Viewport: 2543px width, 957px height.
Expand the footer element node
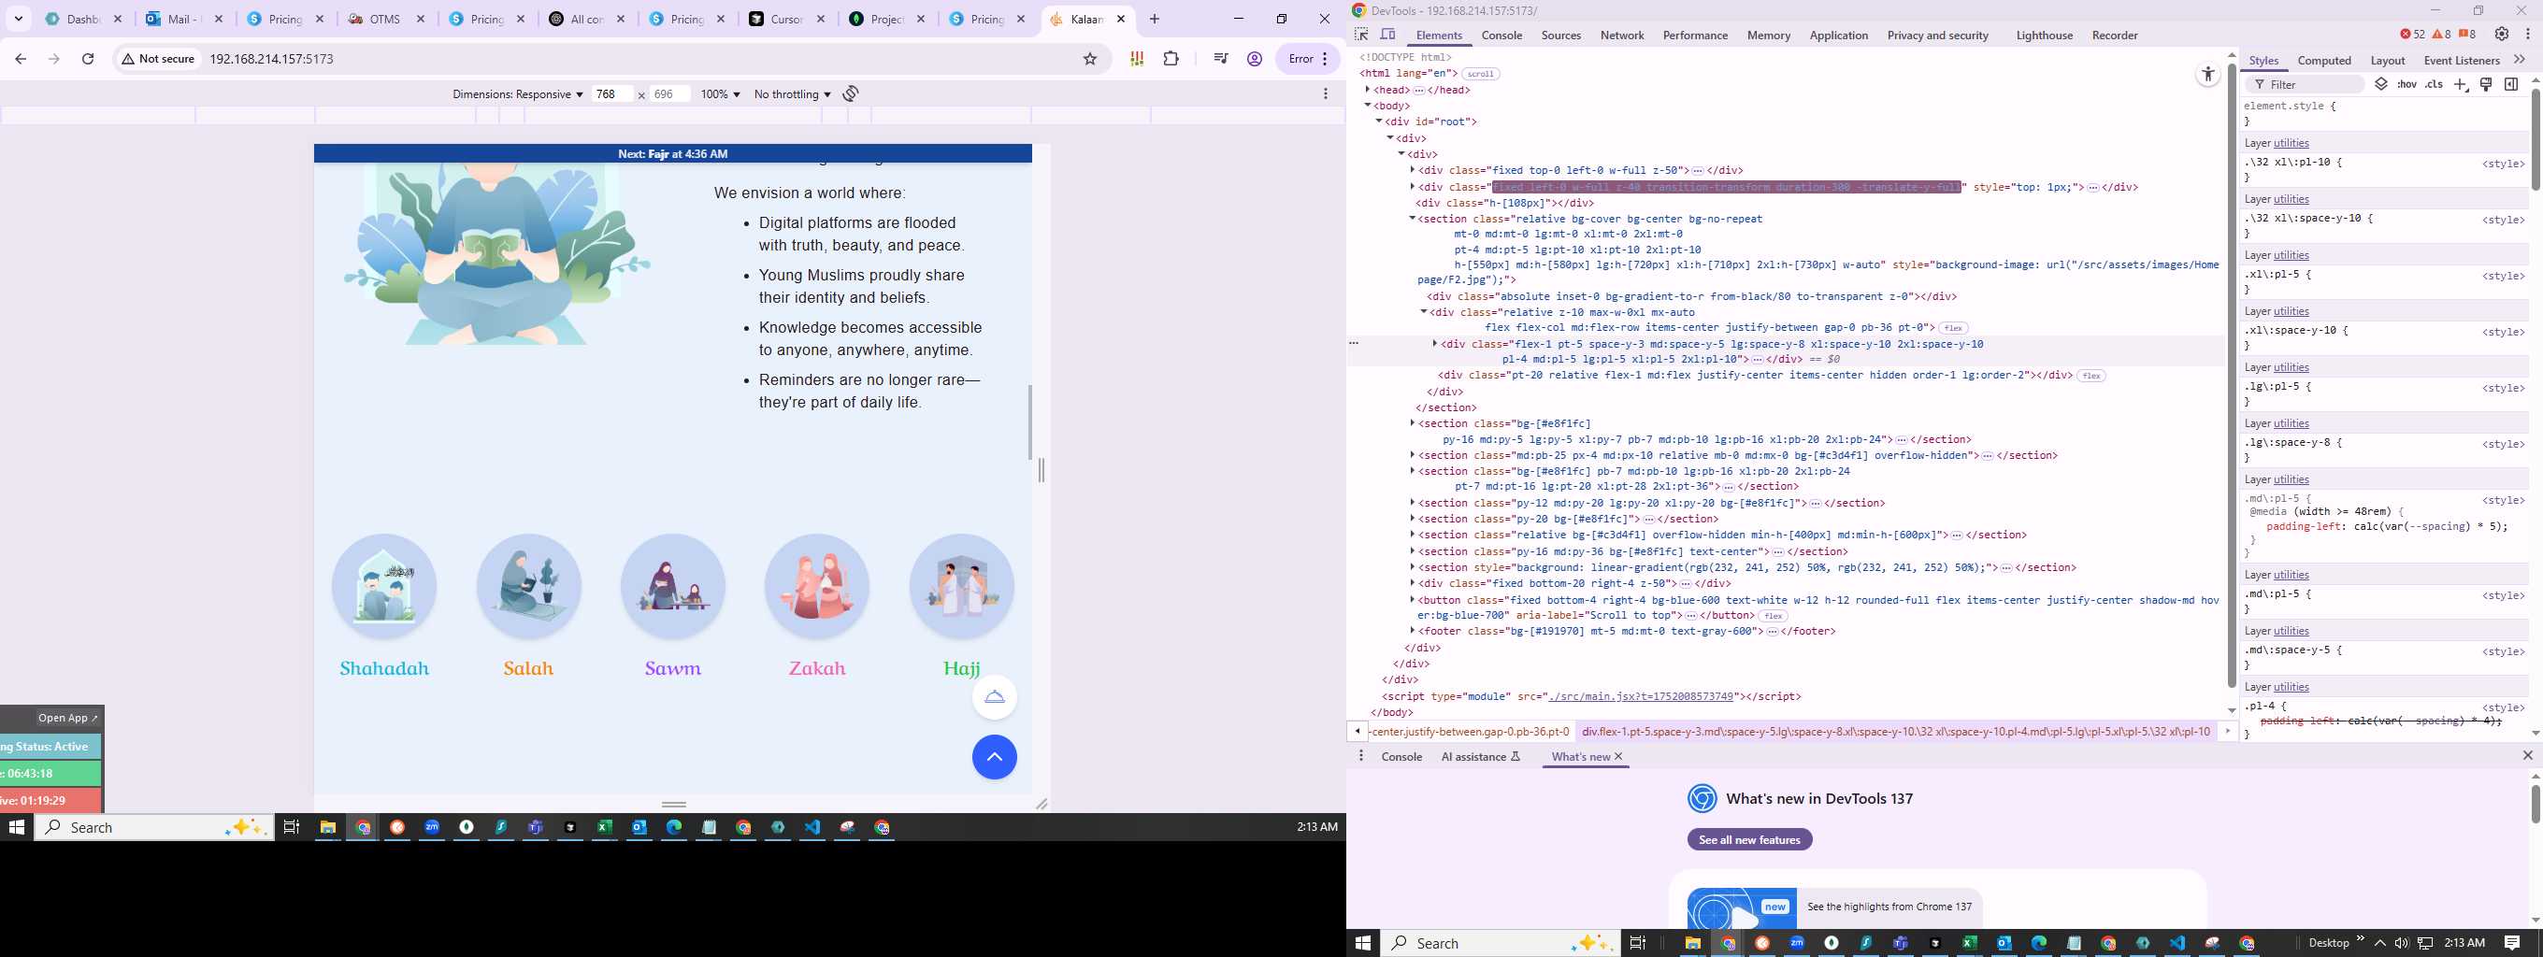pos(1413,632)
